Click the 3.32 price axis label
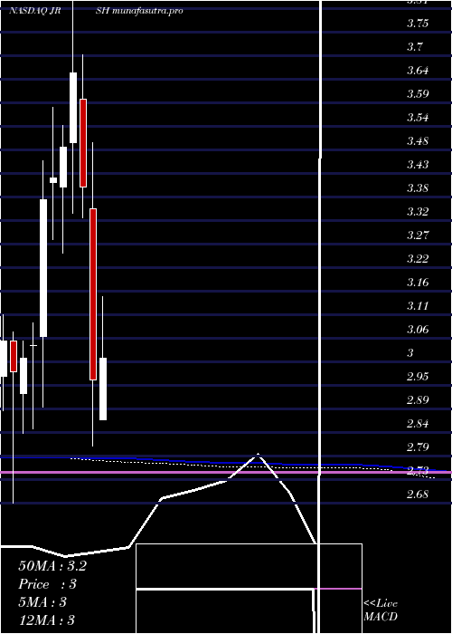 tap(418, 211)
